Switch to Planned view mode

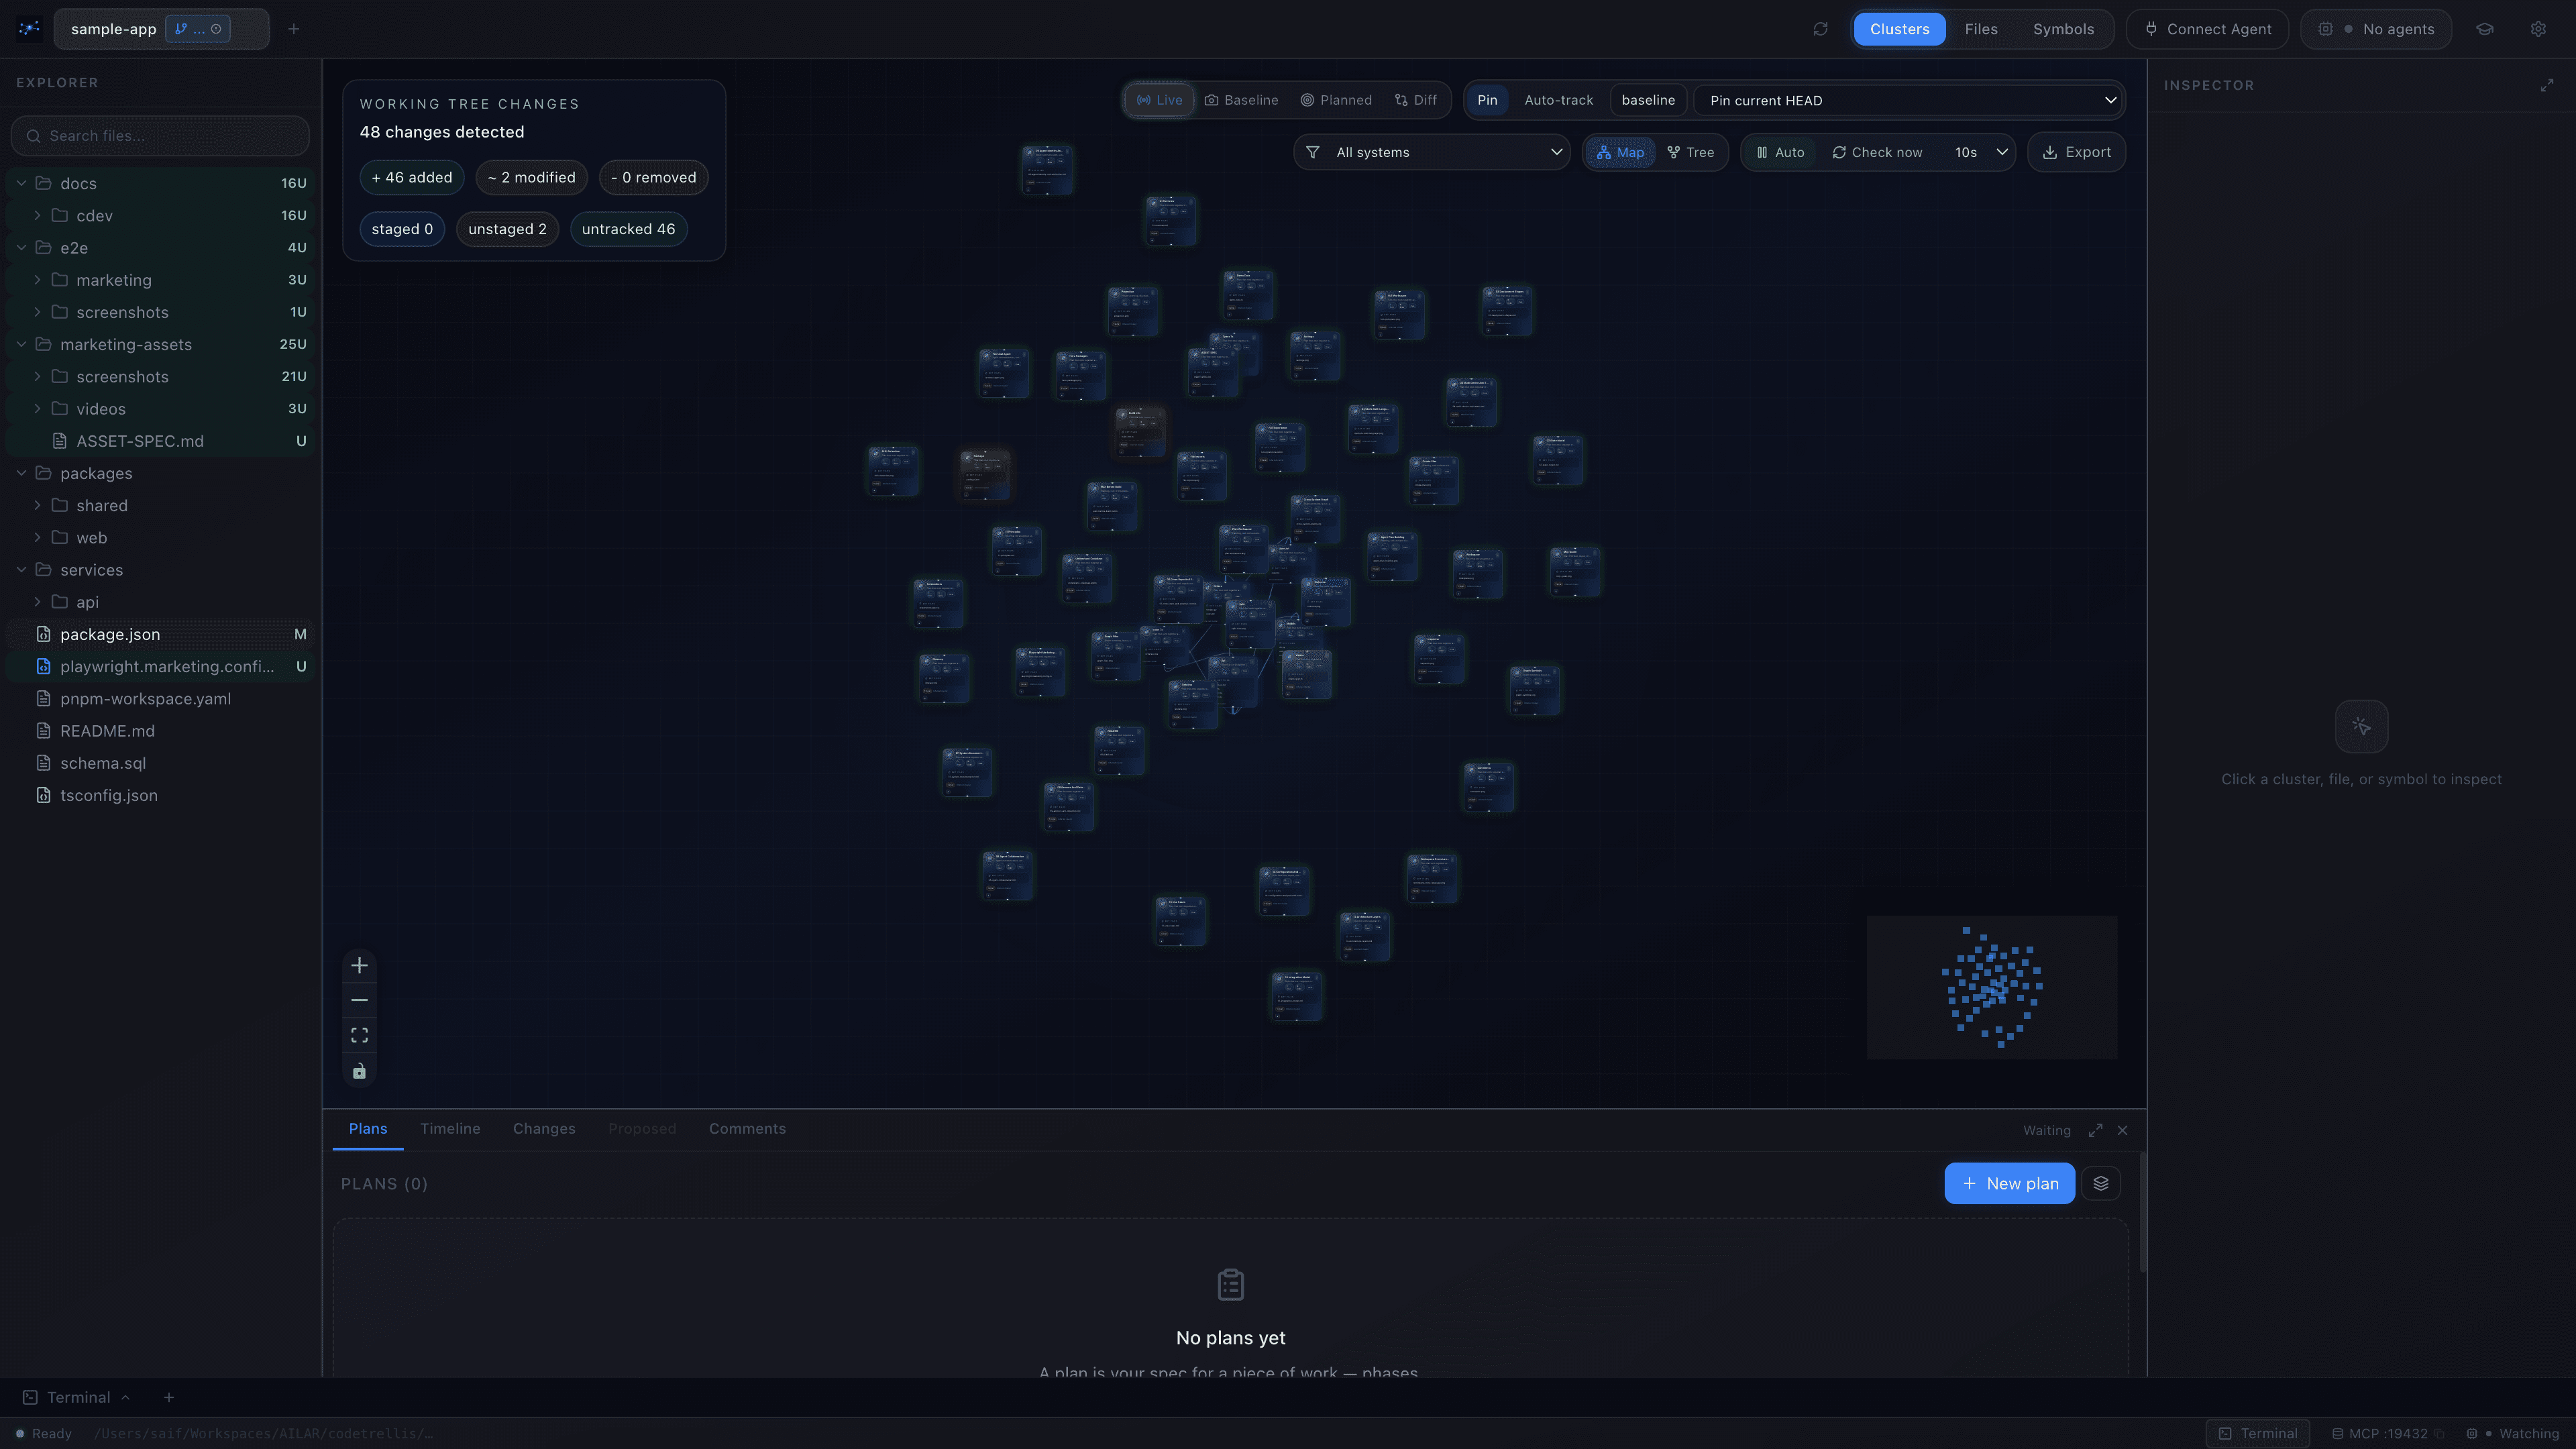(1336, 100)
